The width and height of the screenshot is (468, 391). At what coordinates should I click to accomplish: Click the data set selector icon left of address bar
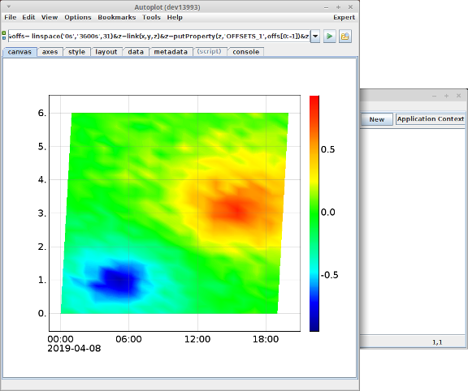(x=4, y=36)
